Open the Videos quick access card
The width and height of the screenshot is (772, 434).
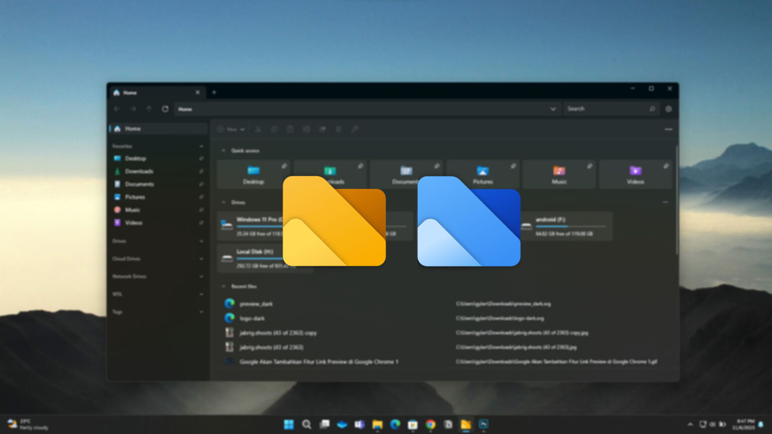tap(635, 174)
